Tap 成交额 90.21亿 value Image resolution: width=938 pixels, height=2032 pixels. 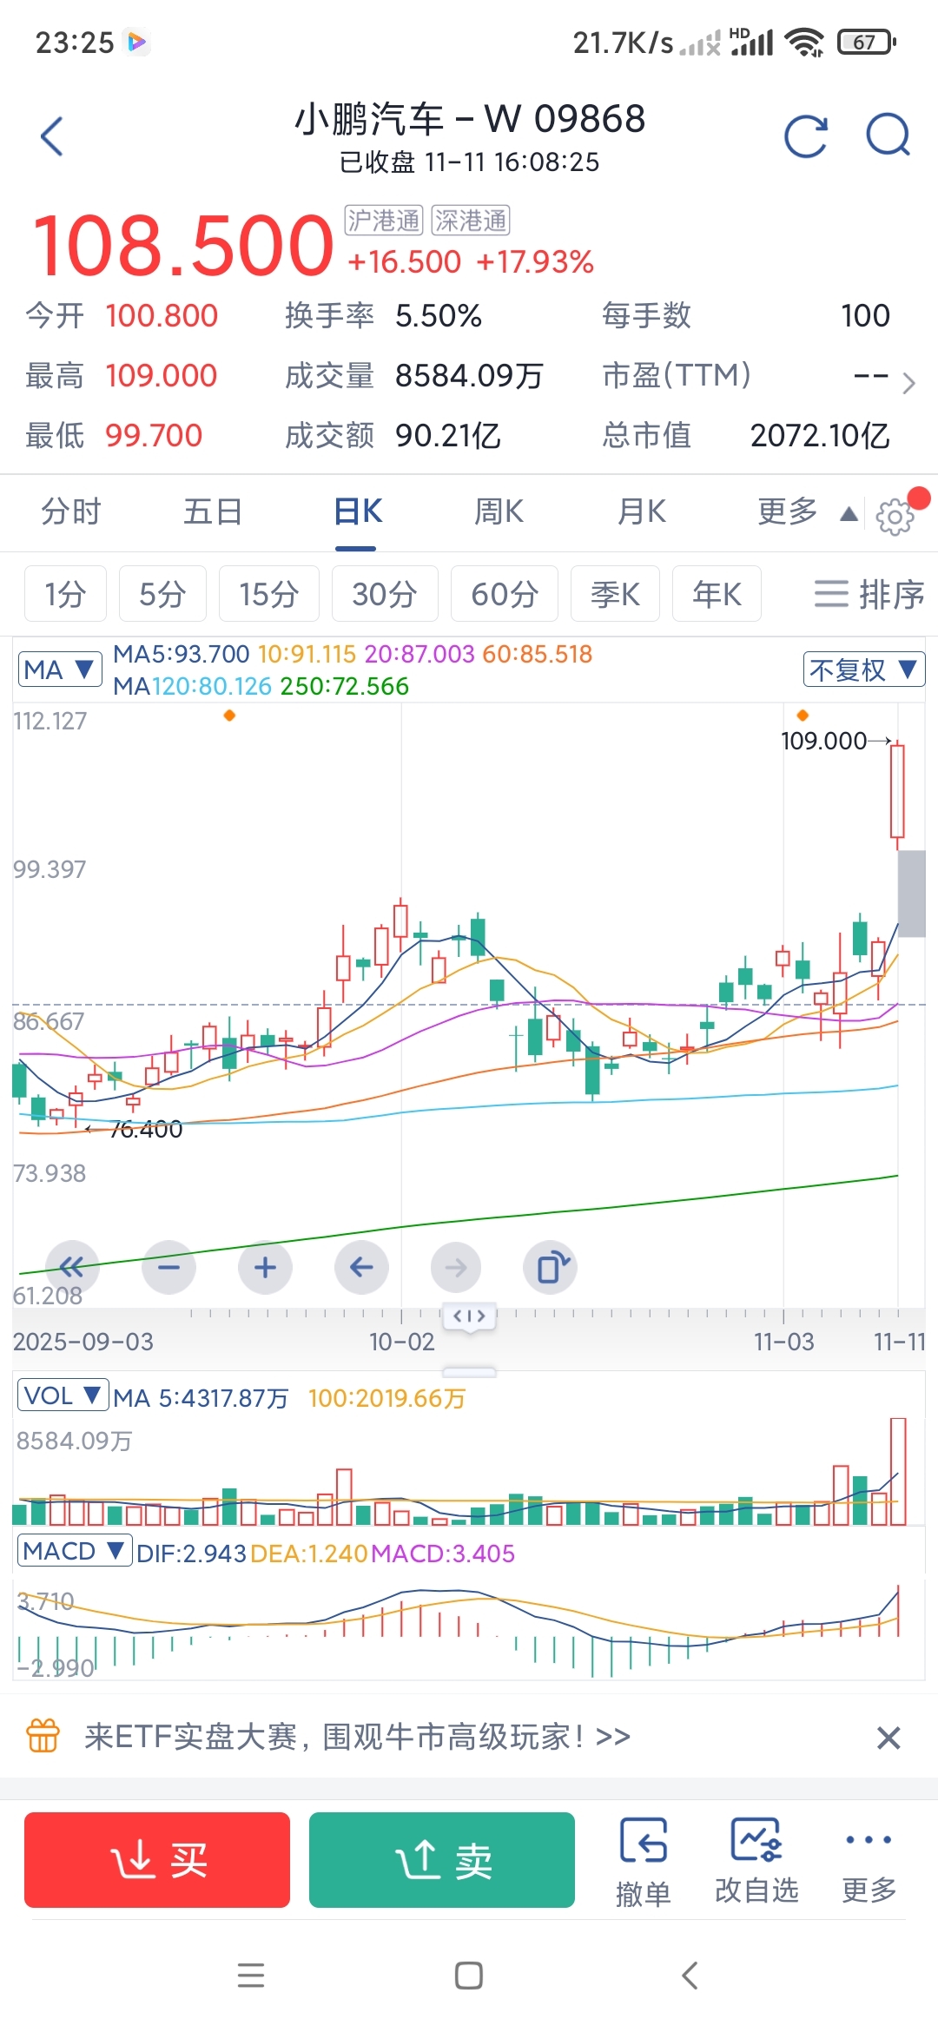click(x=448, y=436)
